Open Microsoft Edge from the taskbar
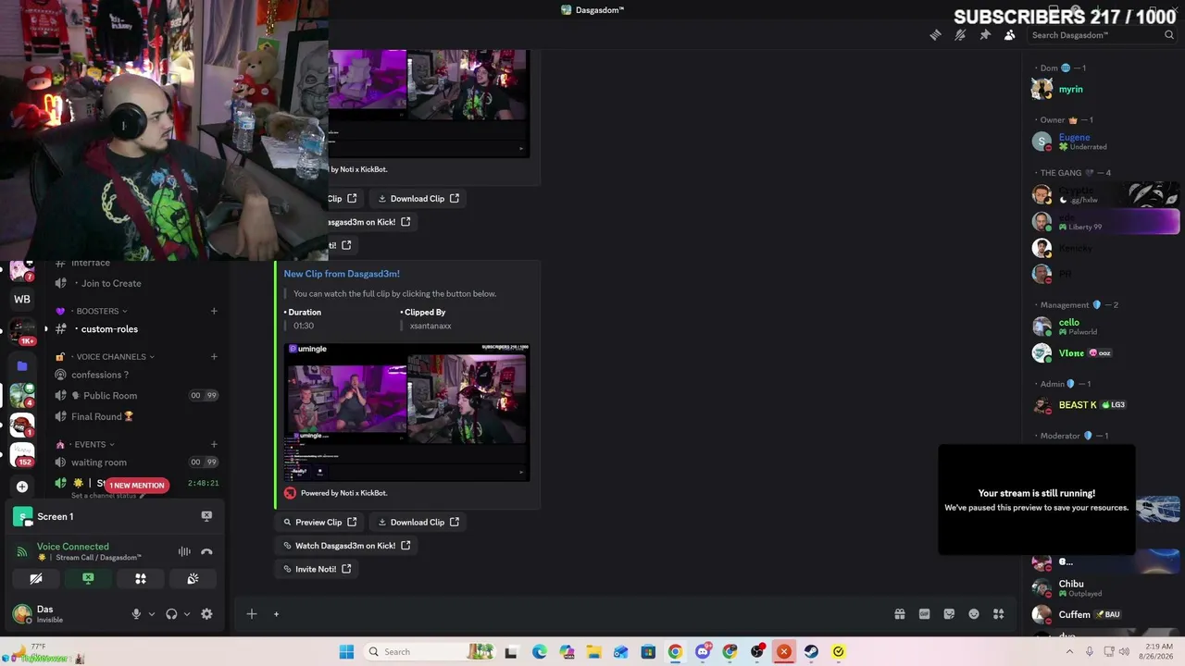Image resolution: width=1185 pixels, height=666 pixels. click(539, 651)
